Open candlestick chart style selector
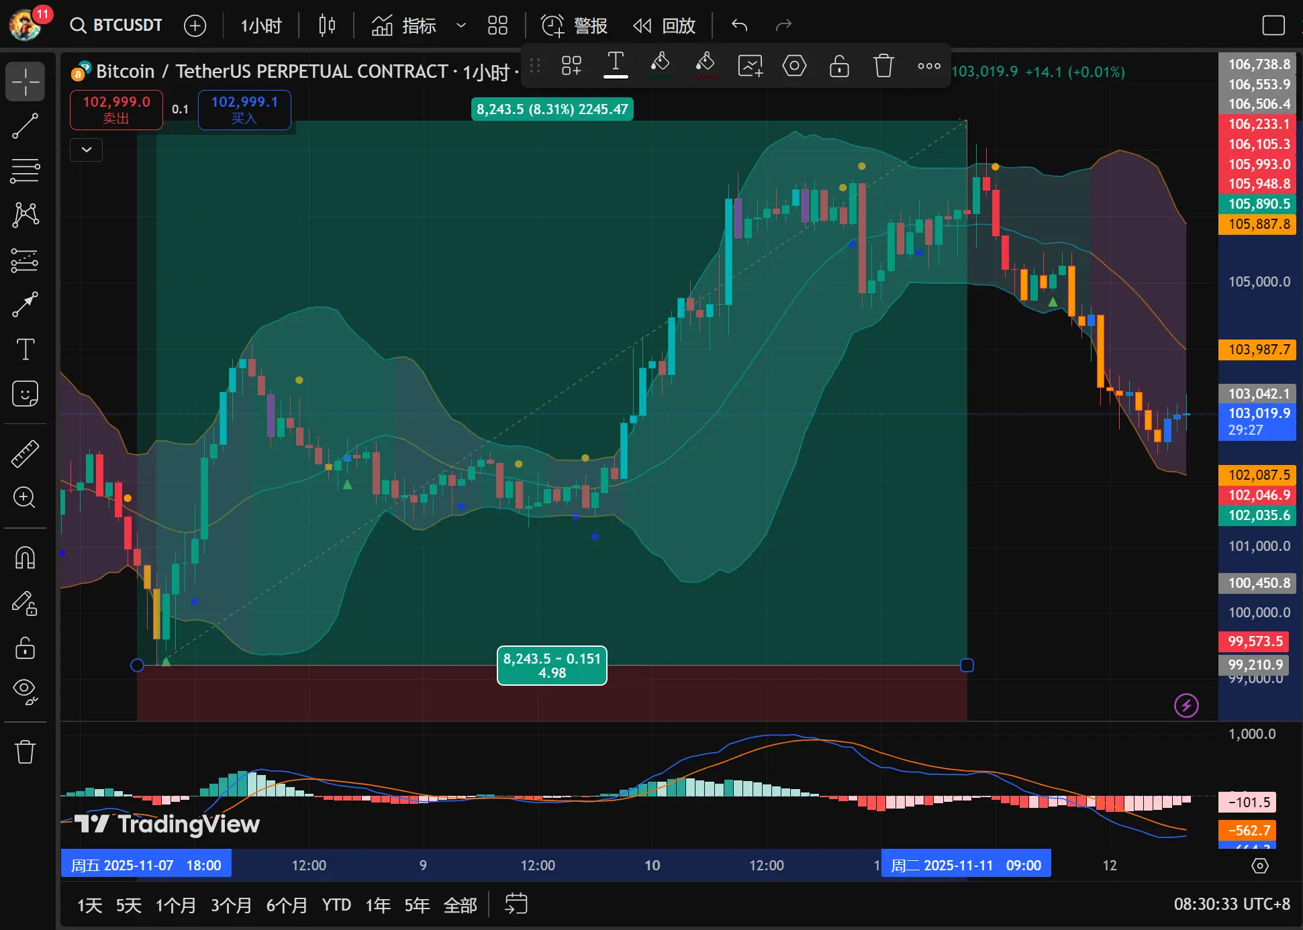The width and height of the screenshot is (1303, 930). point(327,25)
